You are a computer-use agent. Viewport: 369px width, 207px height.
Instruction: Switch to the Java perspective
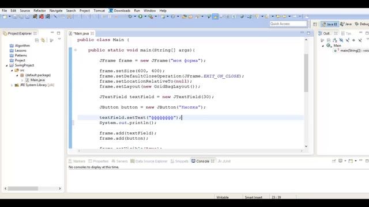tap(346, 24)
